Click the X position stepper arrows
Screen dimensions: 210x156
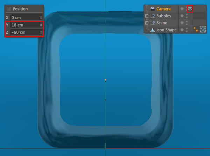point(41,17)
